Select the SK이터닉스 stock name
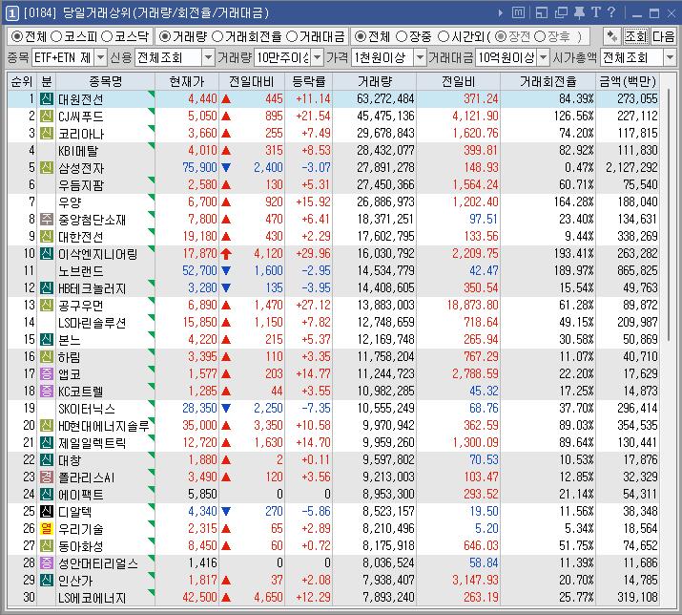 pyautogui.click(x=87, y=409)
